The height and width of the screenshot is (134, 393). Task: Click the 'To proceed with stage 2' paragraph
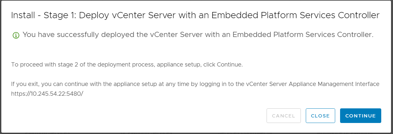point(127,65)
